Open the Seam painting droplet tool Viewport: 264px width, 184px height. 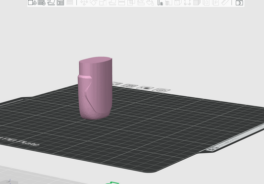150,2
